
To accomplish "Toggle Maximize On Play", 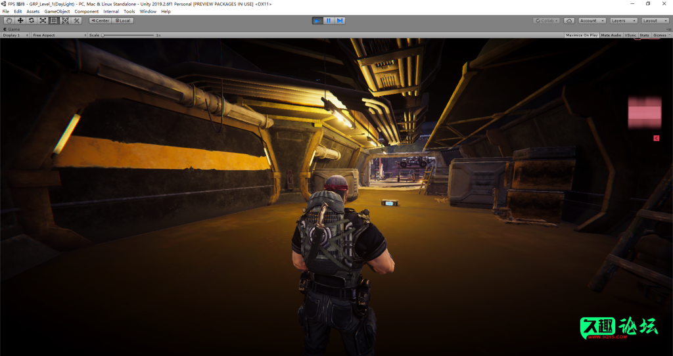I will tap(582, 35).
